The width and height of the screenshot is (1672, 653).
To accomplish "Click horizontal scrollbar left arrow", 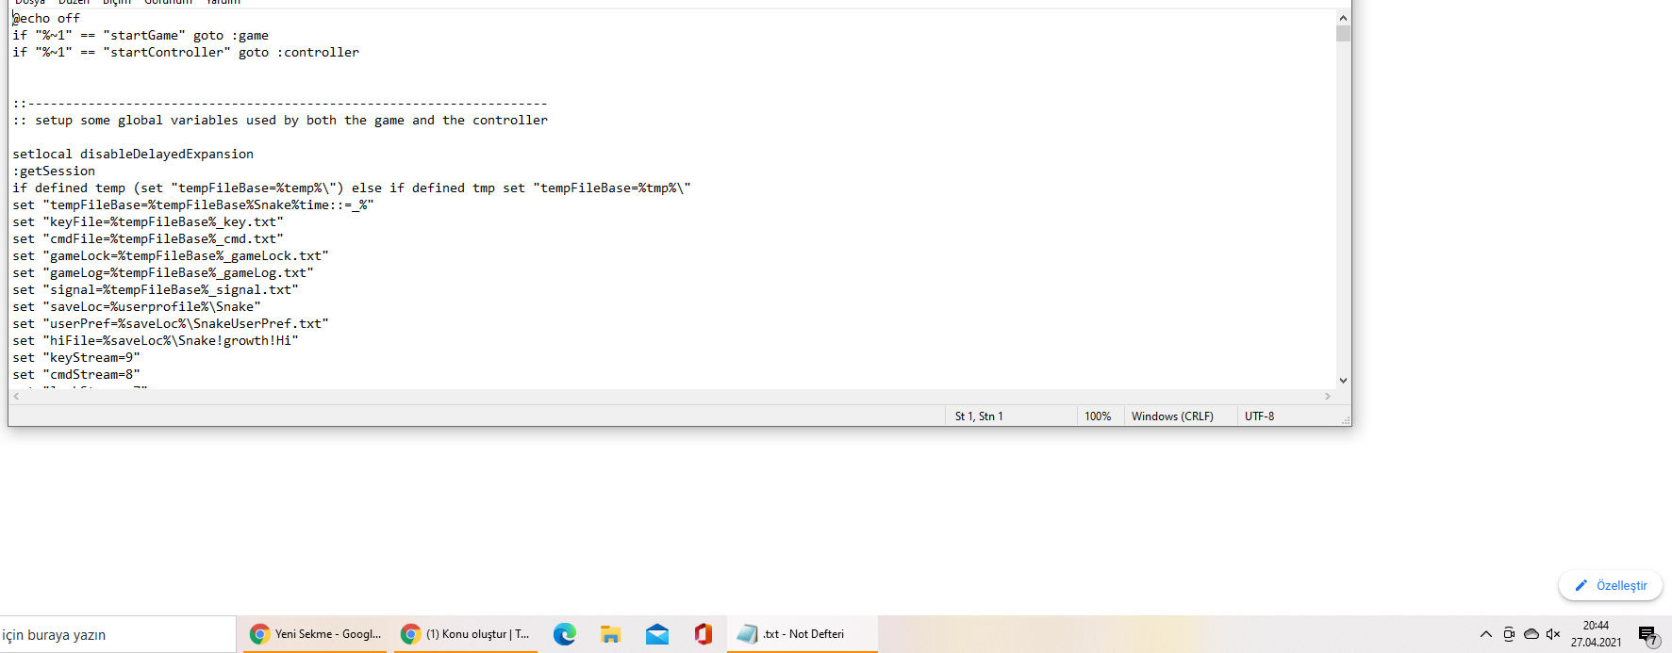I will point(16,397).
